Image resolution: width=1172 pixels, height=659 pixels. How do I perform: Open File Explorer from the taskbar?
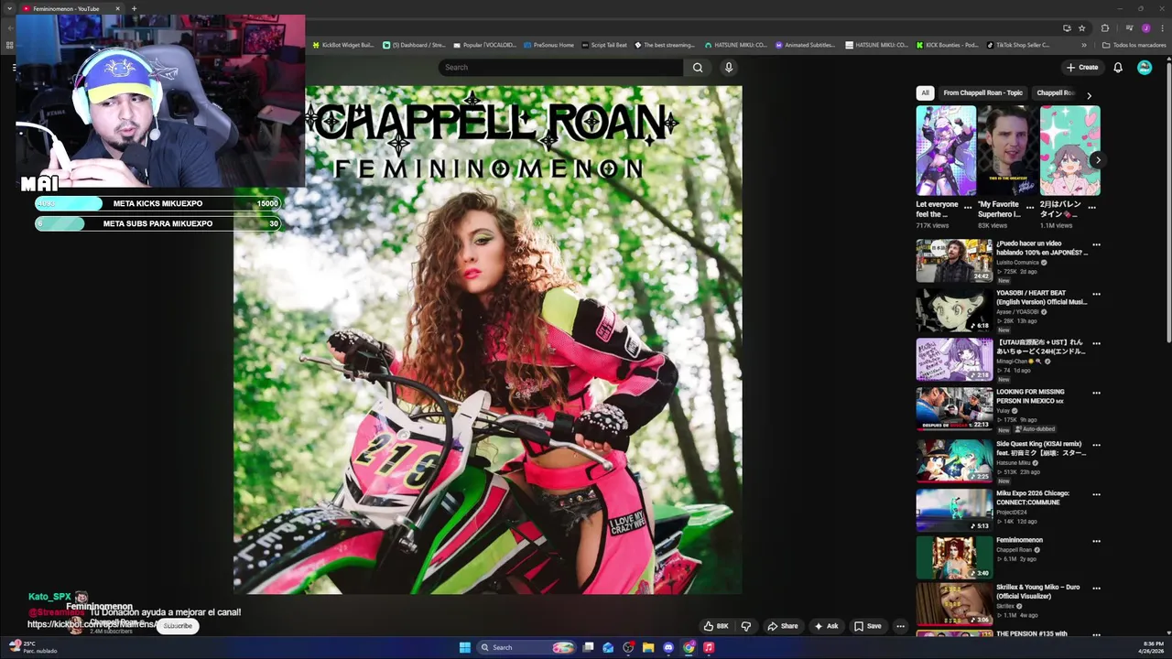(647, 647)
